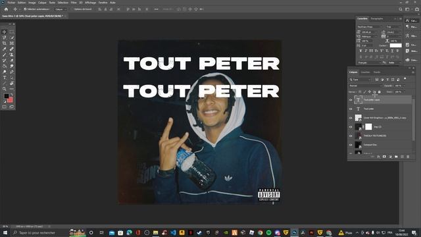This screenshot has height=237, width=421.
Task: Add a layer mask from panel bottom
Action: (x=384, y=157)
